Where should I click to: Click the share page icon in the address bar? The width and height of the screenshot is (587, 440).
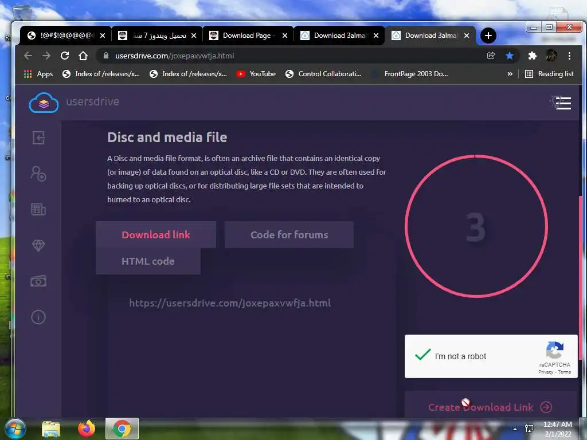(491, 56)
